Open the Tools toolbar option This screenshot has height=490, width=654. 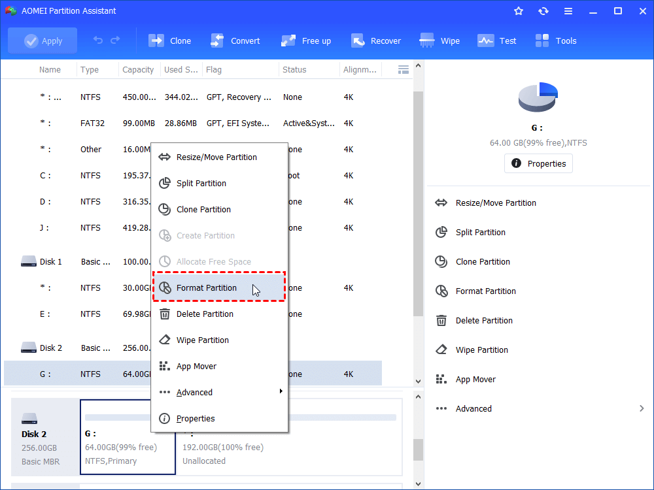pyautogui.click(x=555, y=41)
